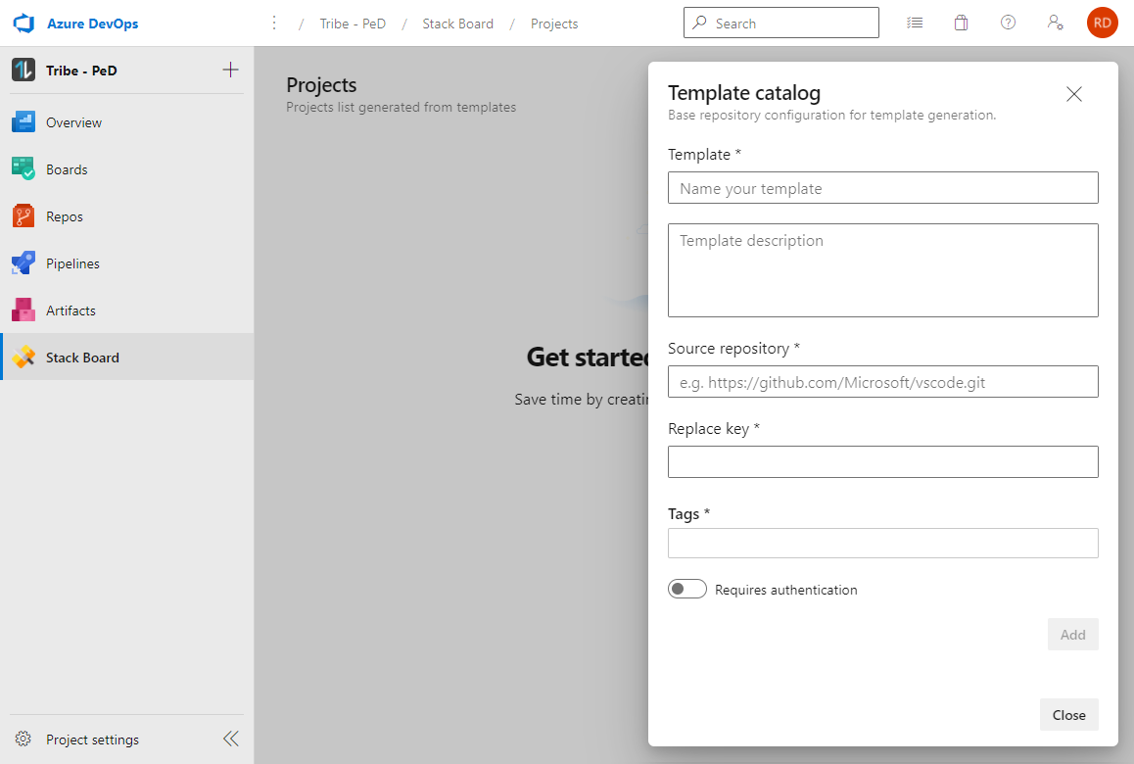The height and width of the screenshot is (764, 1134).
Task: Click the Source repository URL field
Action: pyautogui.click(x=883, y=382)
